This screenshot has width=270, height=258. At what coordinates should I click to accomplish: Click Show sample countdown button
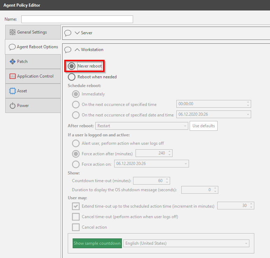pos(97,243)
